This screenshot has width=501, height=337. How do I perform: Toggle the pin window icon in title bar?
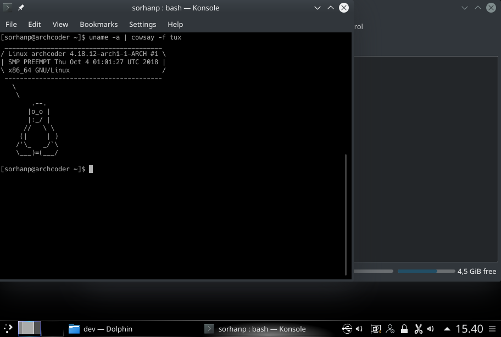point(21,8)
